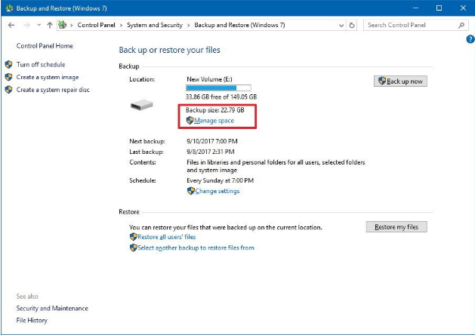The width and height of the screenshot is (475, 335).
Task: Select Control Panel in breadcrumb path
Action: [95, 25]
